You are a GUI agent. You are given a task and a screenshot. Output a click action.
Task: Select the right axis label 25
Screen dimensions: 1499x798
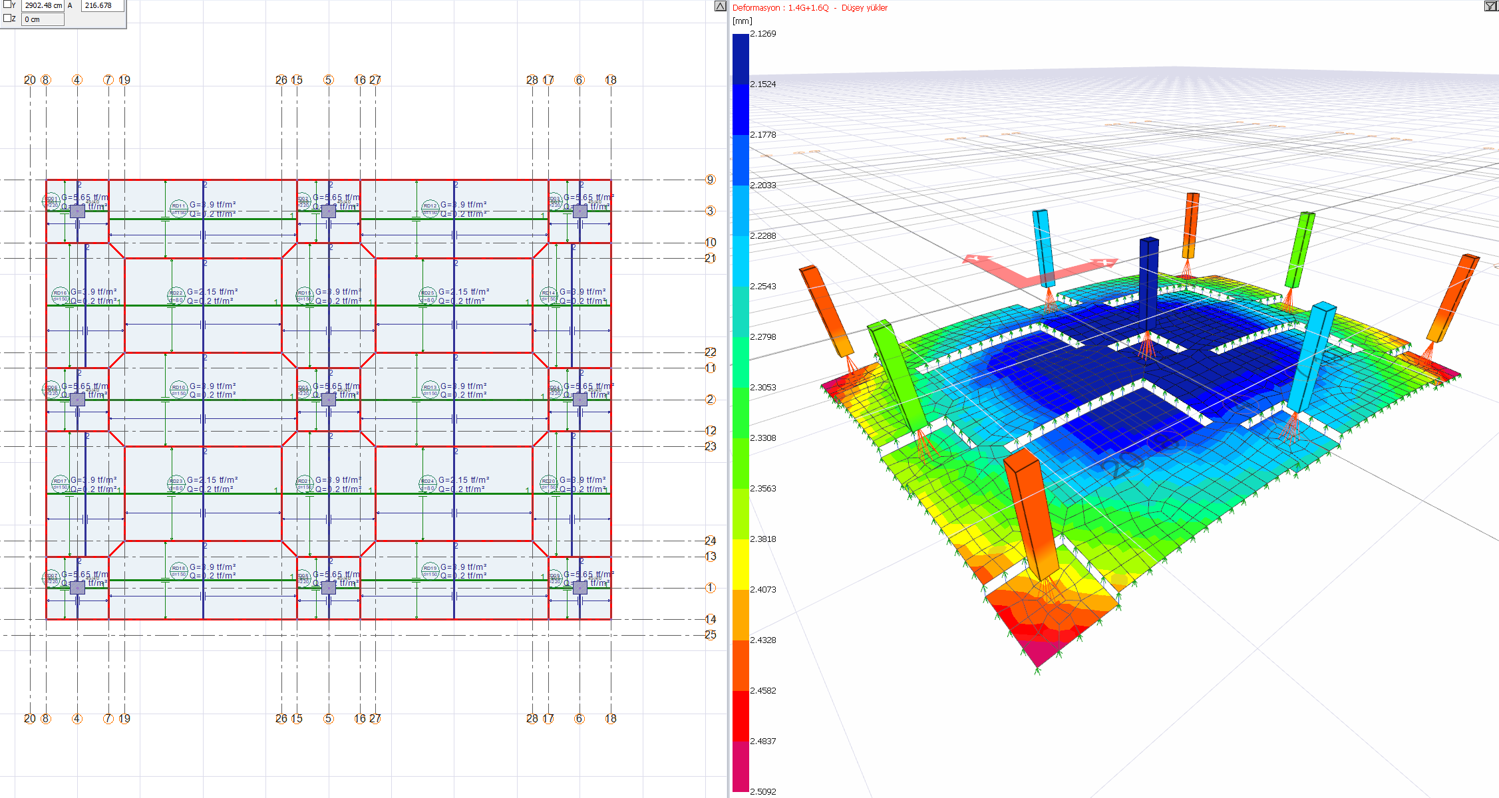point(711,634)
